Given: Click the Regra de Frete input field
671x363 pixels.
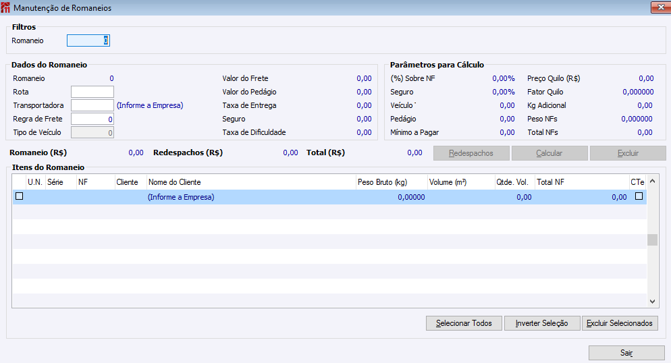Looking at the screenshot, I should (x=92, y=119).
